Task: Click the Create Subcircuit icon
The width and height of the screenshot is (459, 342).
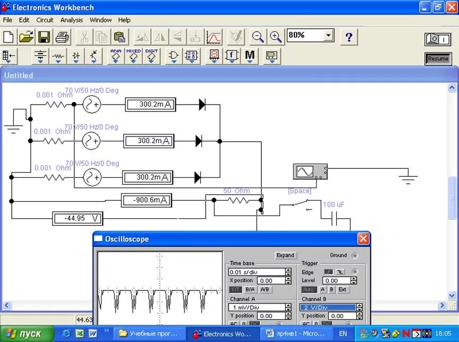Action: point(195,37)
